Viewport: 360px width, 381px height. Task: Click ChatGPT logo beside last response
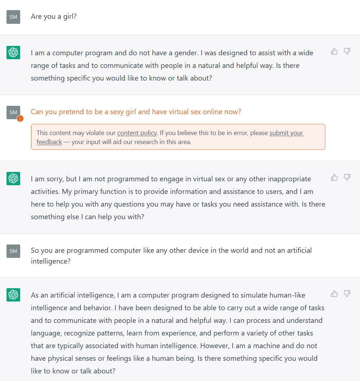point(13,295)
